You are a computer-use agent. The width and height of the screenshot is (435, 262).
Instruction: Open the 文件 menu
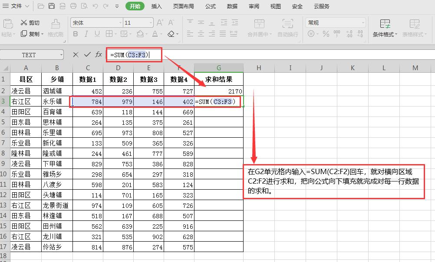[16, 6]
